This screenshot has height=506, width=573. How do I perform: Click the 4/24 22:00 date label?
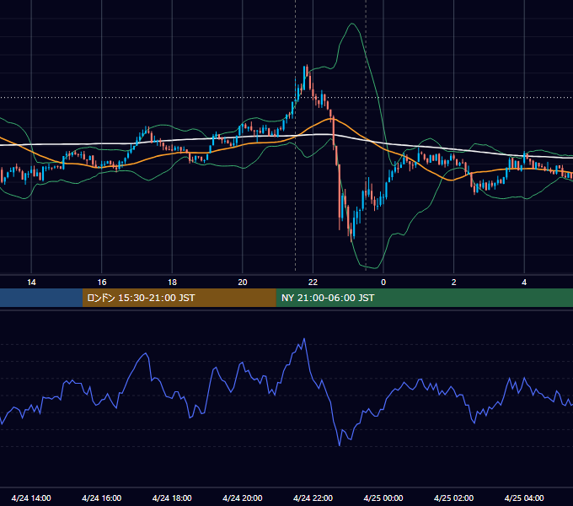click(x=313, y=498)
